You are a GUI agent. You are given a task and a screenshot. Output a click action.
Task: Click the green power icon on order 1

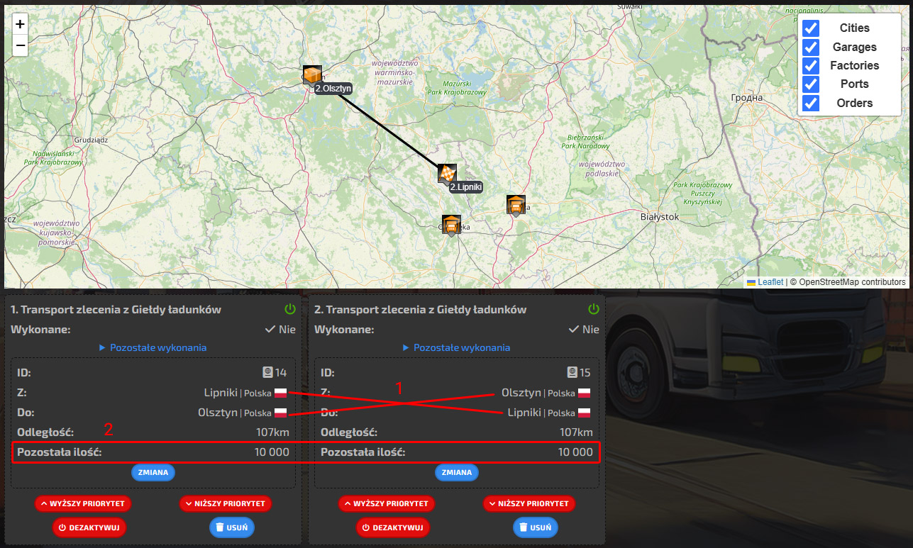(x=289, y=309)
